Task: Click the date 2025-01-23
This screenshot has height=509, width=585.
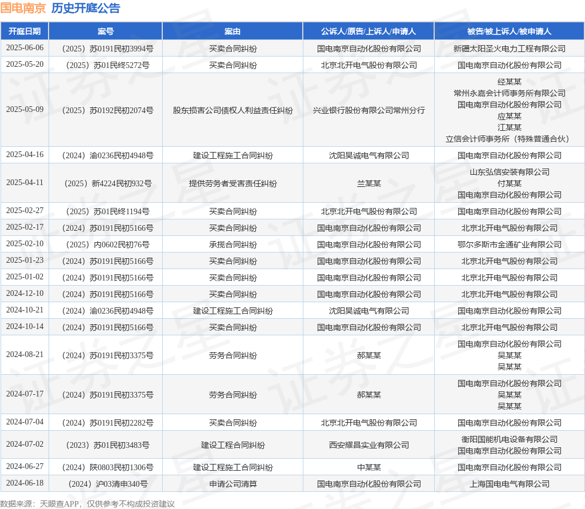Action: [25, 260]
